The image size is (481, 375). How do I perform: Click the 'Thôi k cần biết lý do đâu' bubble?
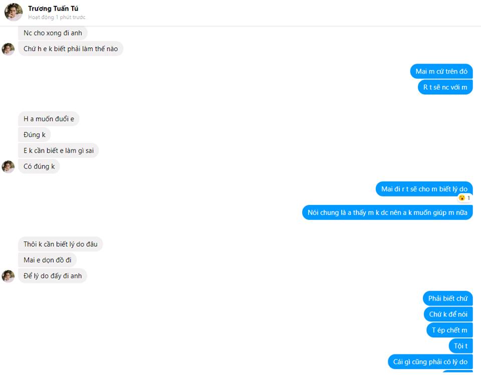pyautogui.click(x=61, y=244)
